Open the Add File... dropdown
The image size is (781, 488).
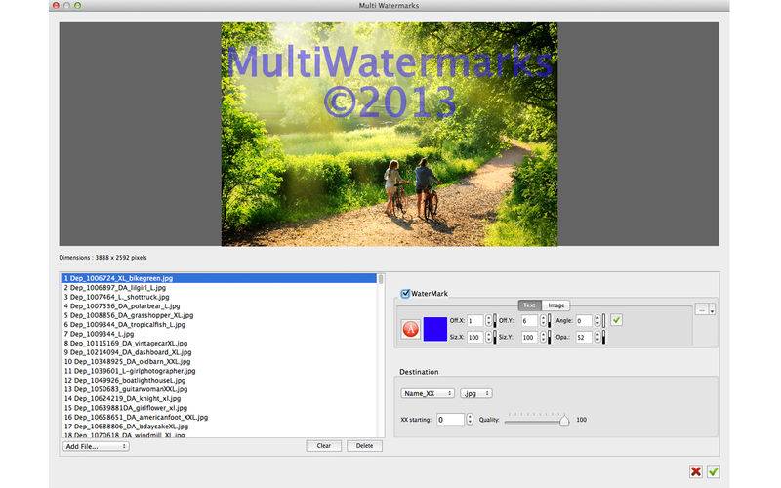(x=96, y=446)
